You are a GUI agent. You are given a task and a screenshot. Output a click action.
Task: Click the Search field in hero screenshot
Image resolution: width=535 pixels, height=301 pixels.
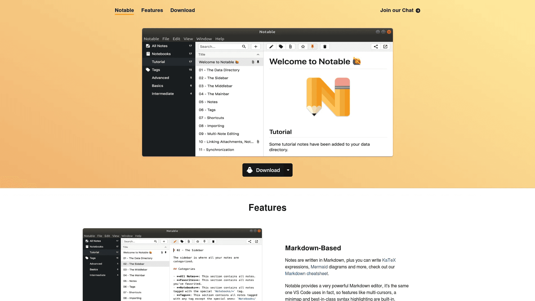tap(220, 47)
